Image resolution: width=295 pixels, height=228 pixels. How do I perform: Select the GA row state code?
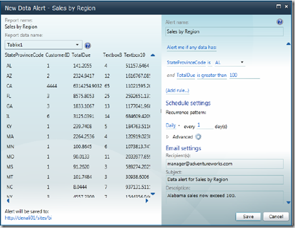(9, 106)
